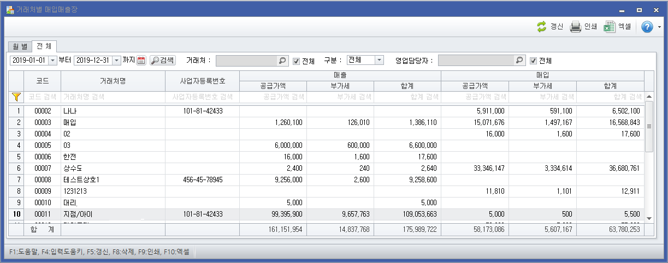This screenshot has height=263, width=668.
Task: Click the app icon in title bar
Action: tap(10, 9)
